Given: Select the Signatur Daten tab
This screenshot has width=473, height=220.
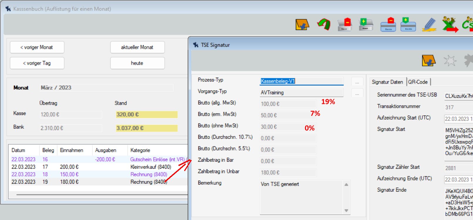Looking at the screenshot, I should [x=387, y=82].
